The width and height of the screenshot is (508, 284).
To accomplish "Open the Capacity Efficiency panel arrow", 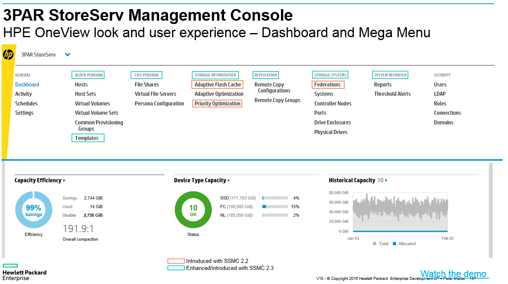I will point(64,181).
